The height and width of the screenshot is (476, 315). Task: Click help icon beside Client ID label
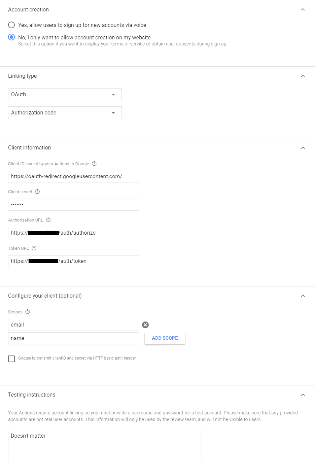tap(94, 164)
